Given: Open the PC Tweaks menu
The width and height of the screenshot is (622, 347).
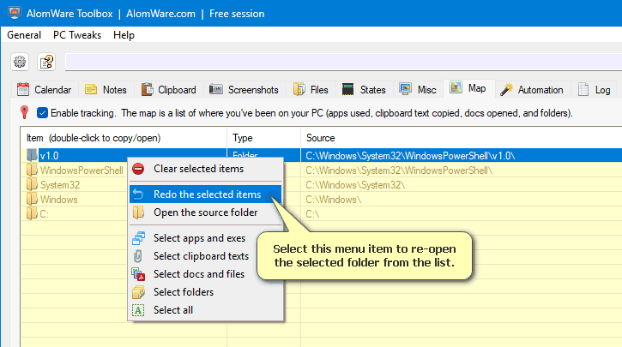Looking at the screenshot, I should click(x=76, y=35).
